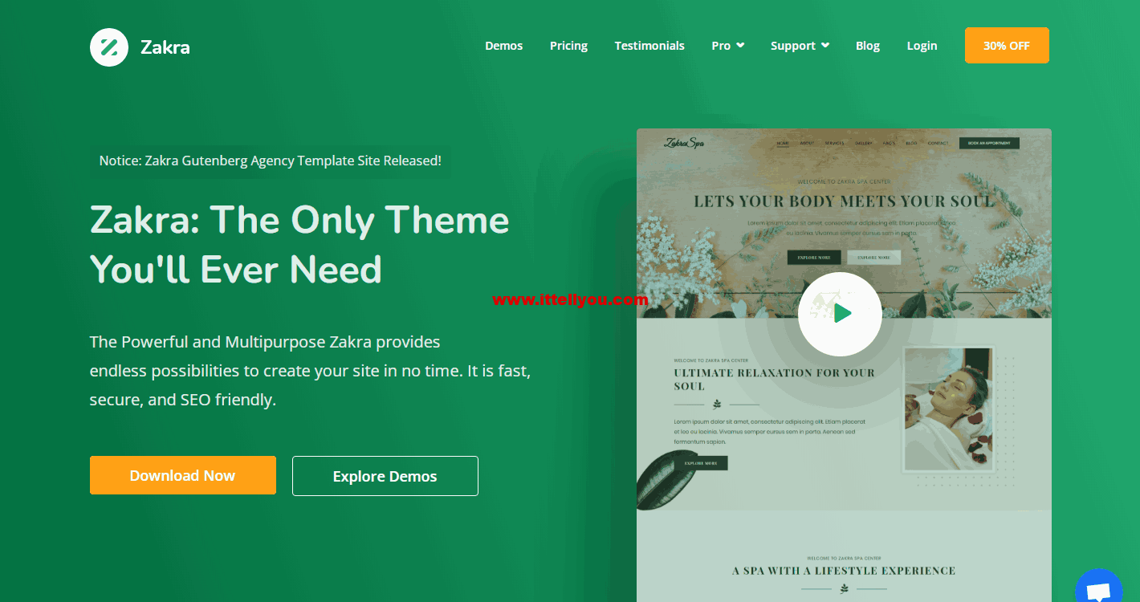Click the Zakra brand name text
The width and height of the screenshot is (1140, 602).
click(x=165, y=47)
